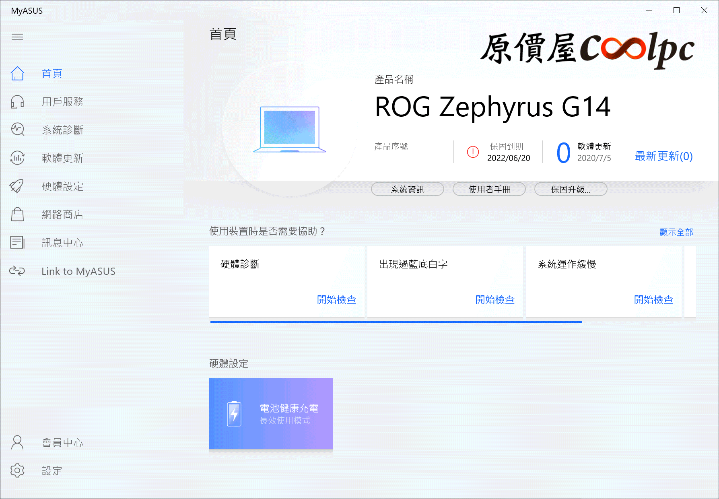
Task: Click the settings gear icon
Action: click(x=17, y=470)
